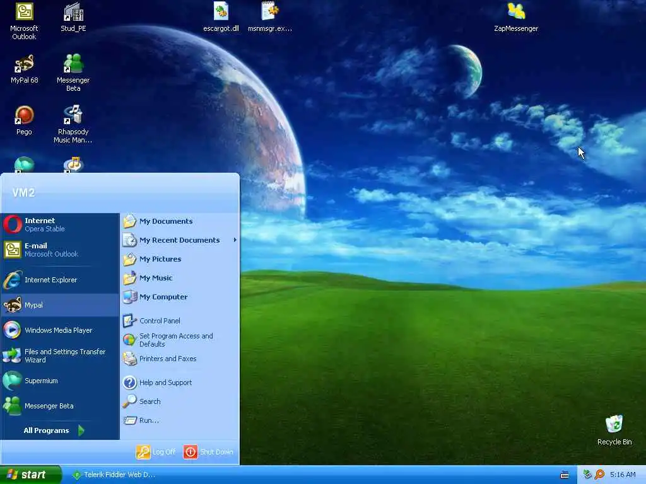Viewport: 646px width, 484px height.
Task: Click the Log Off button
Action: tap(156, 452)
